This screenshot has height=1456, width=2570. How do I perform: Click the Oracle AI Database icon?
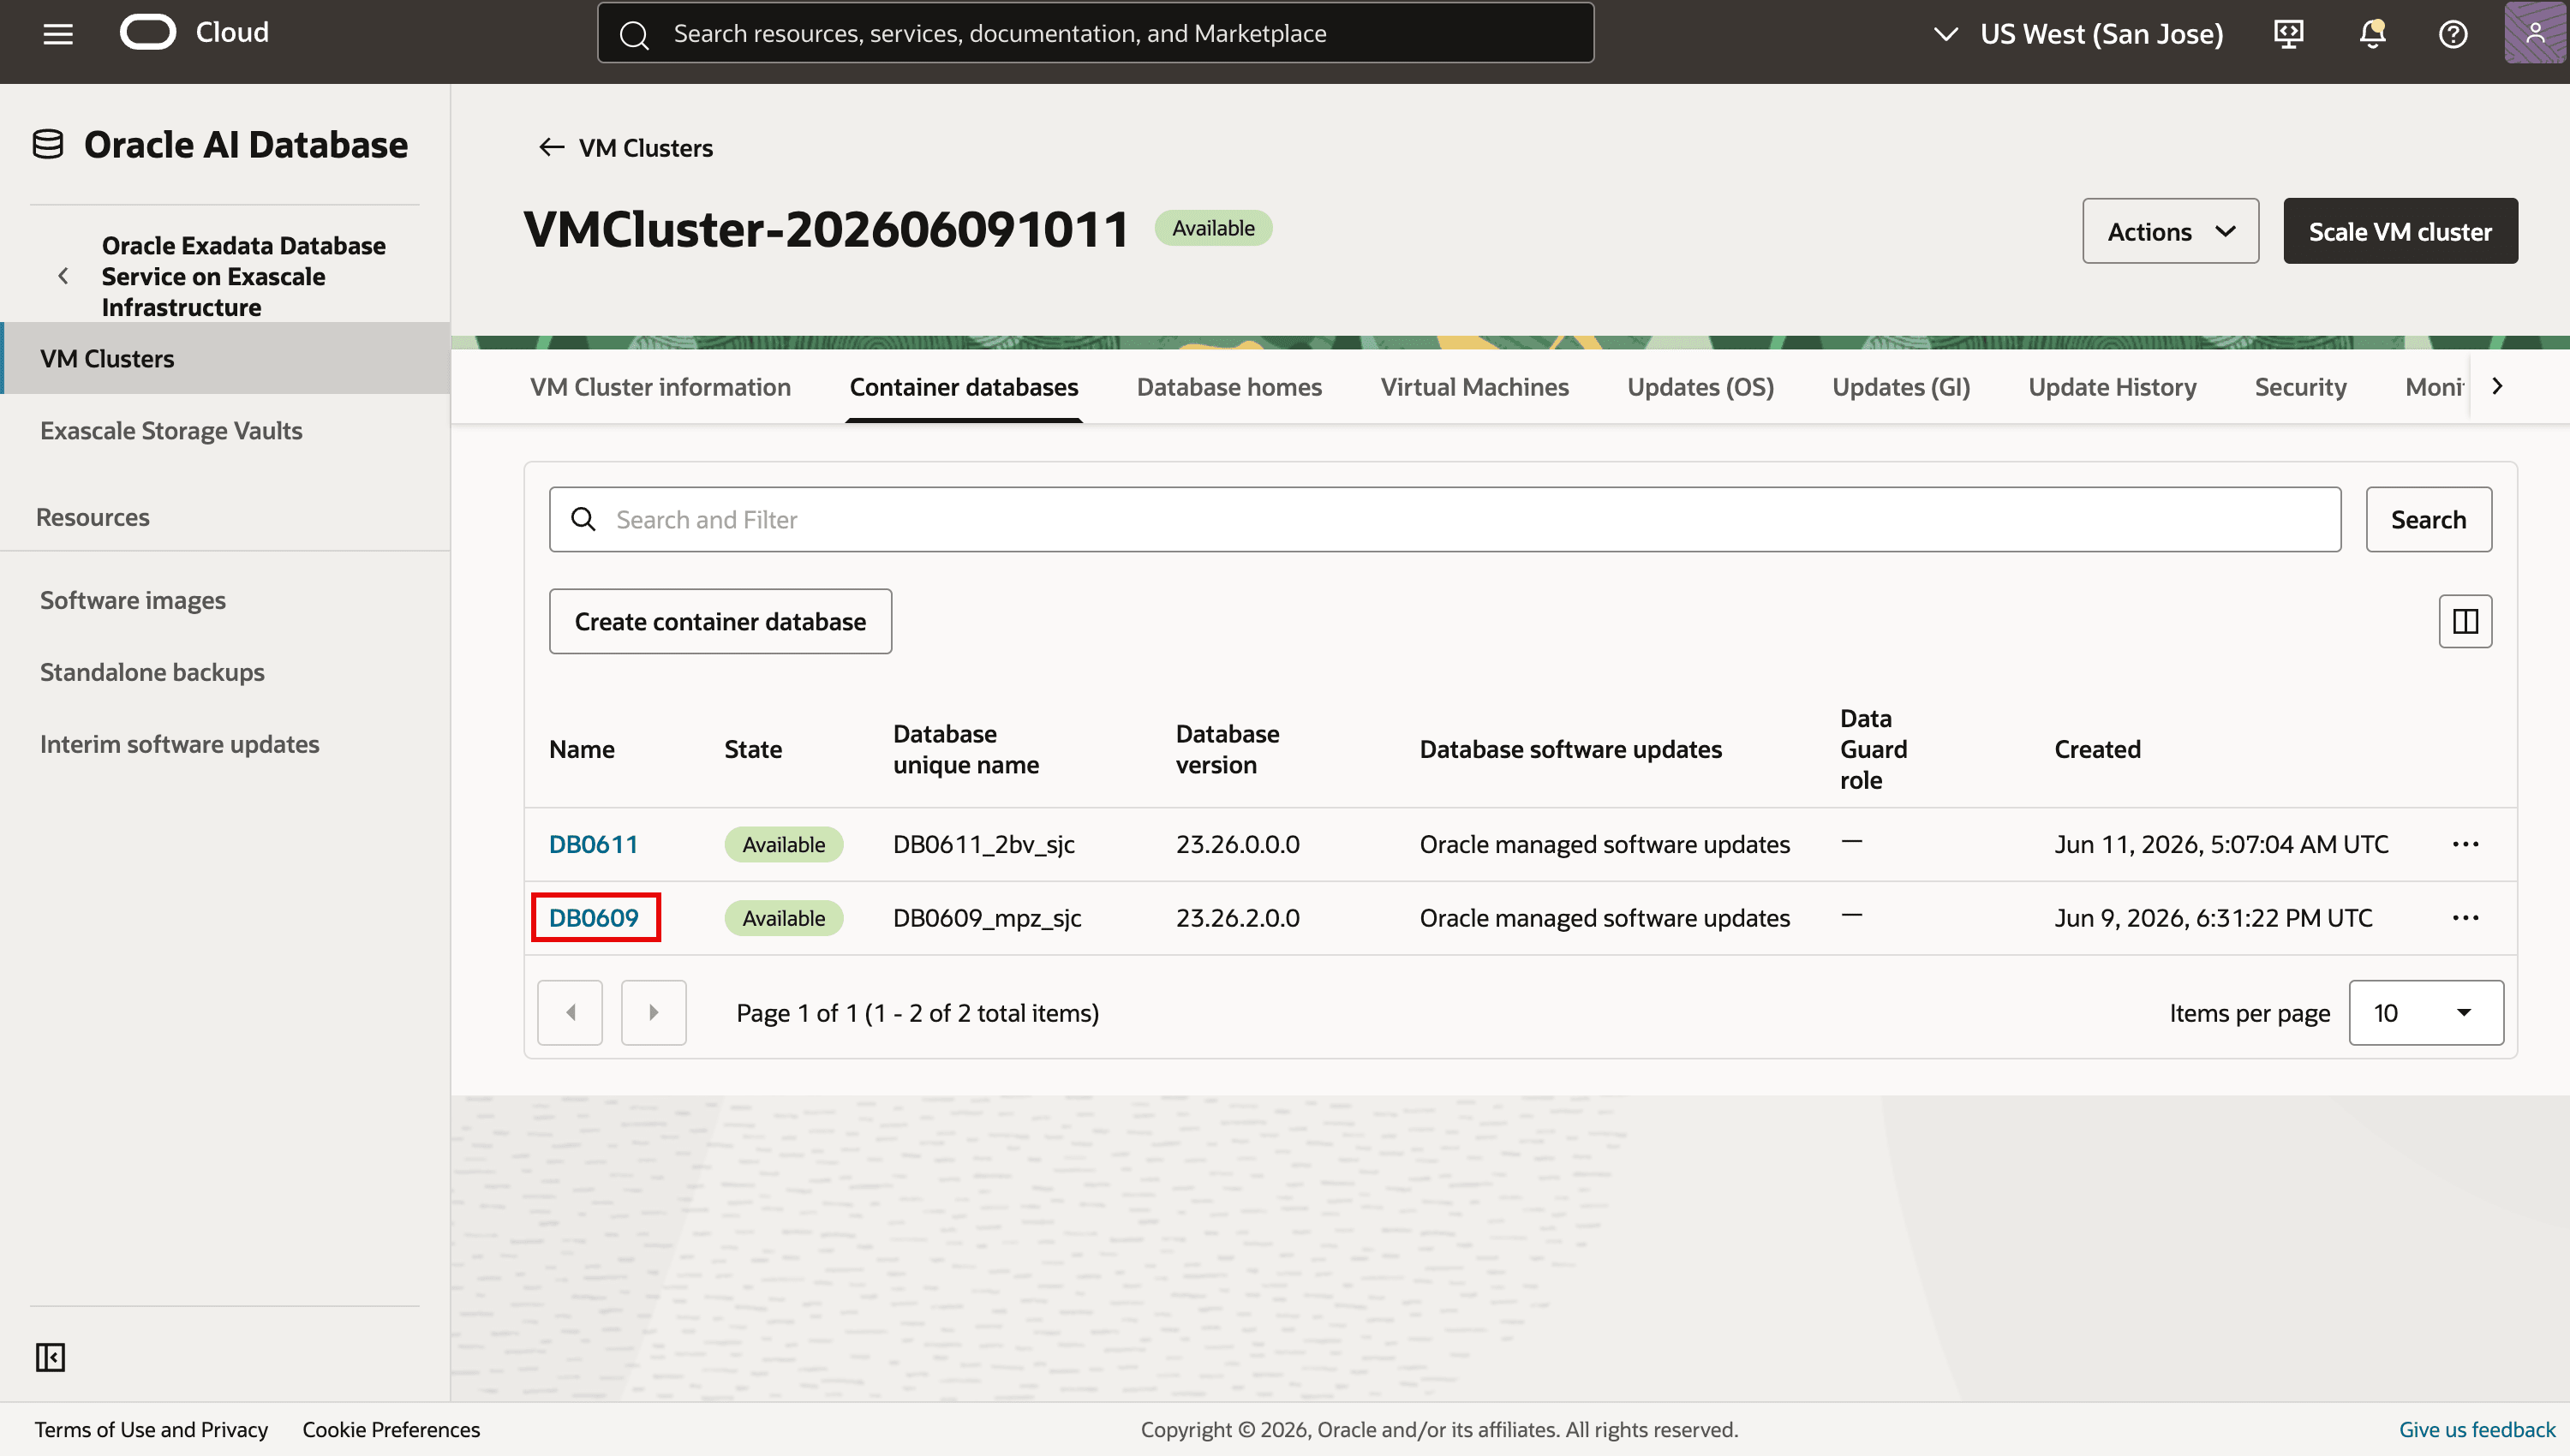point(48,145)
